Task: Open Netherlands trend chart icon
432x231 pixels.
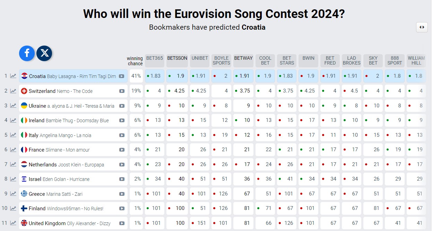Action: 13,164
